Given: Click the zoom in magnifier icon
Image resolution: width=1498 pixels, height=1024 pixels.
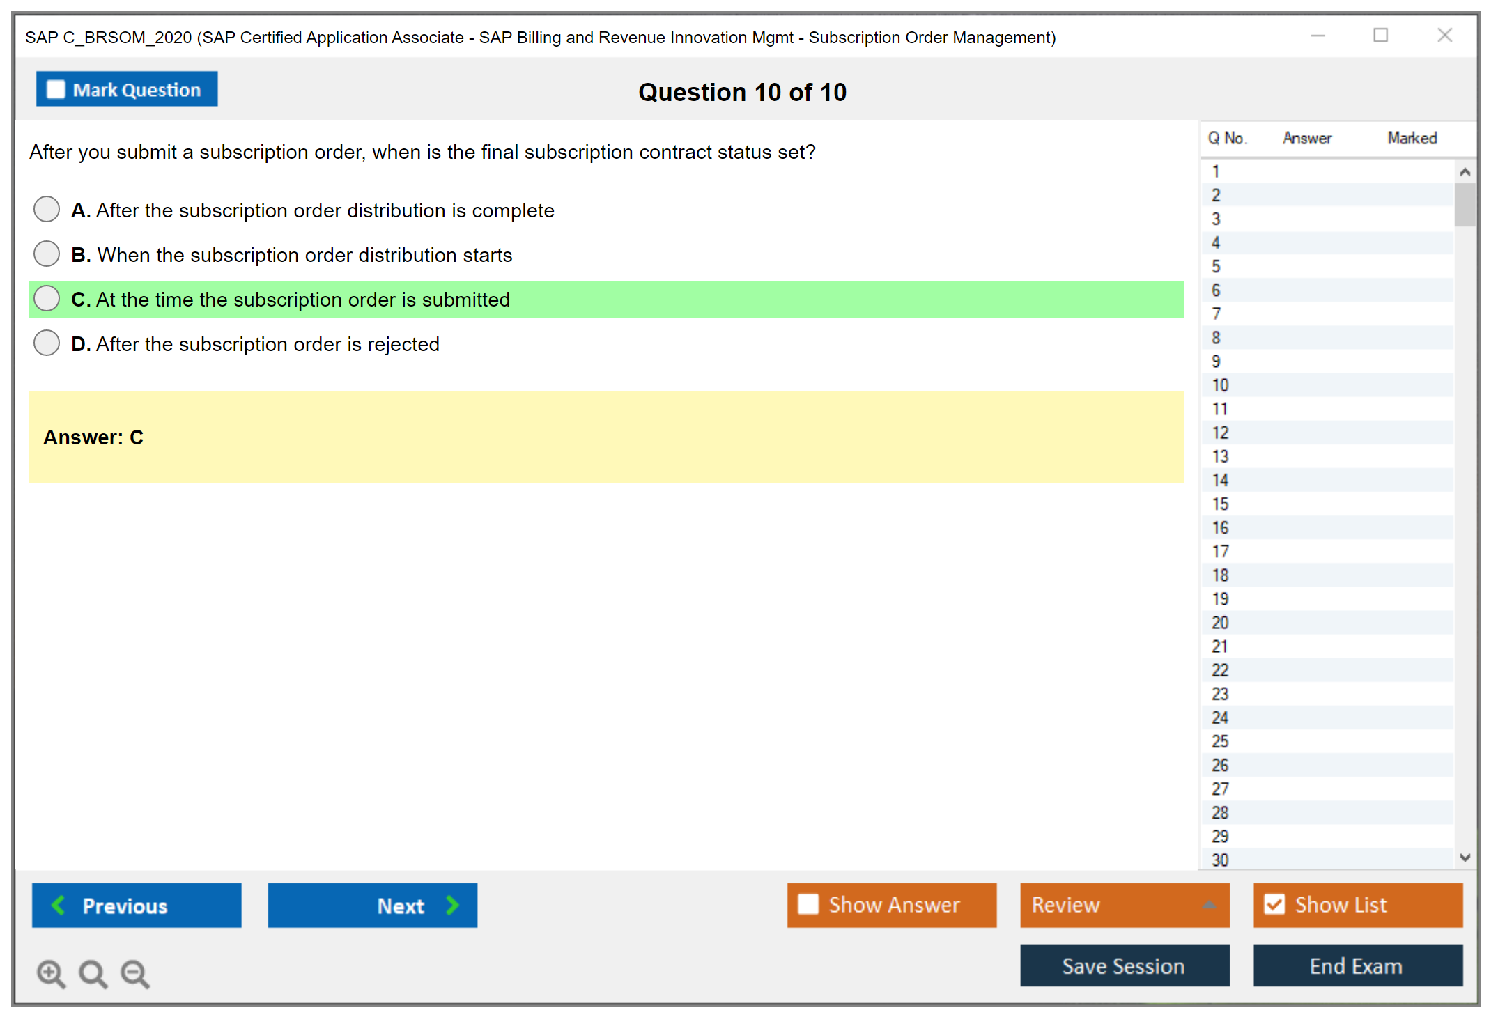Looking at the screenshot, I should coord(51,973).
